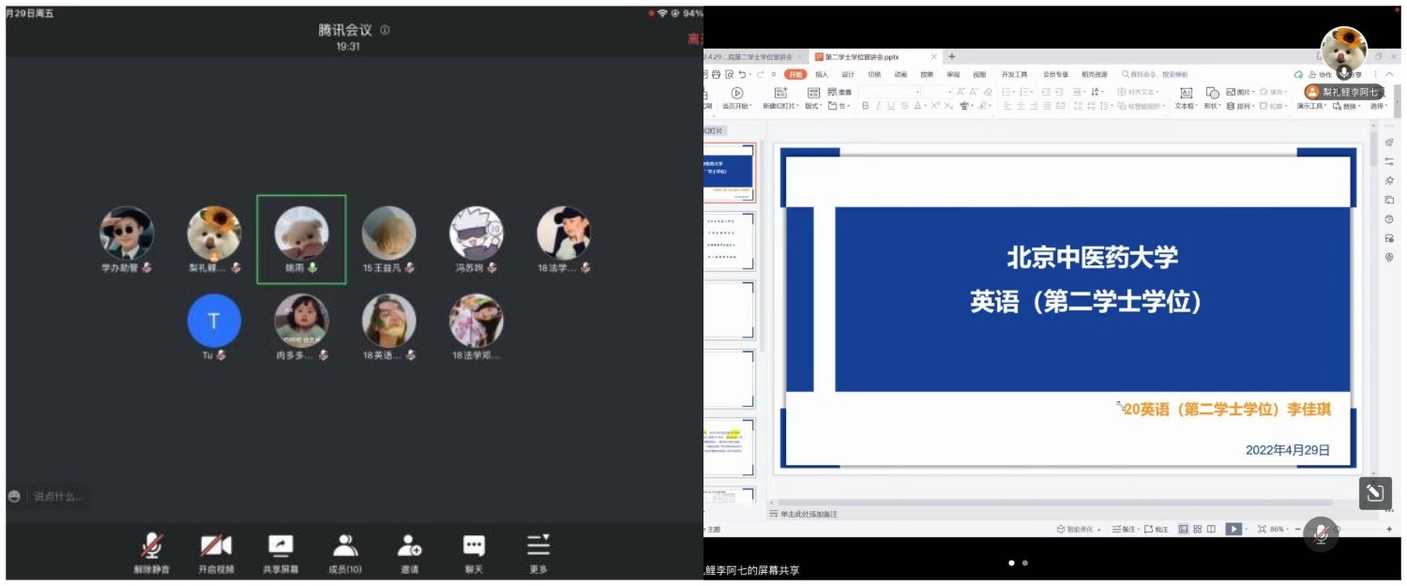Click the red leave meeting button

694,39
